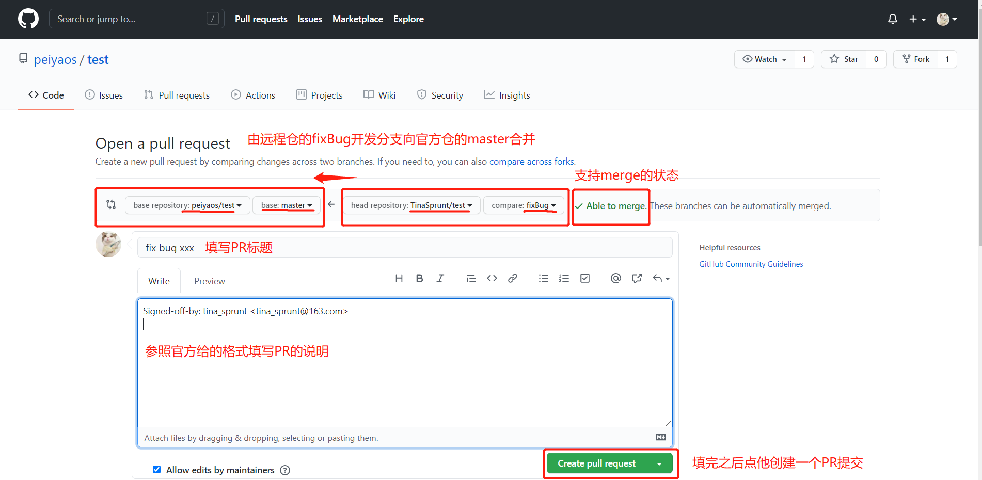
Task: Open the Watch dropdown button
Action: pyautogui.click(x=765, y=59)
